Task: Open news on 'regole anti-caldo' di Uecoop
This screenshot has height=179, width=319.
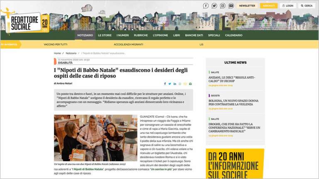Action: tap(232, 79)
